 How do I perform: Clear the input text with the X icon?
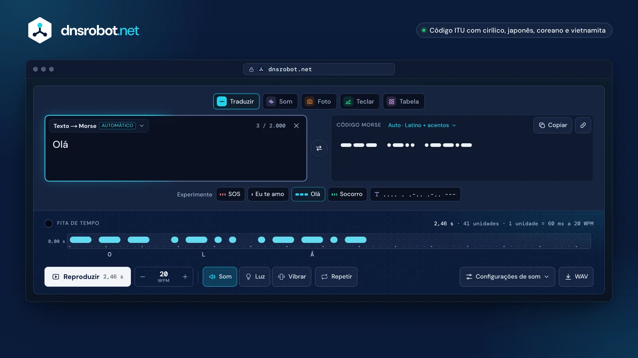(x=296, y=126)
